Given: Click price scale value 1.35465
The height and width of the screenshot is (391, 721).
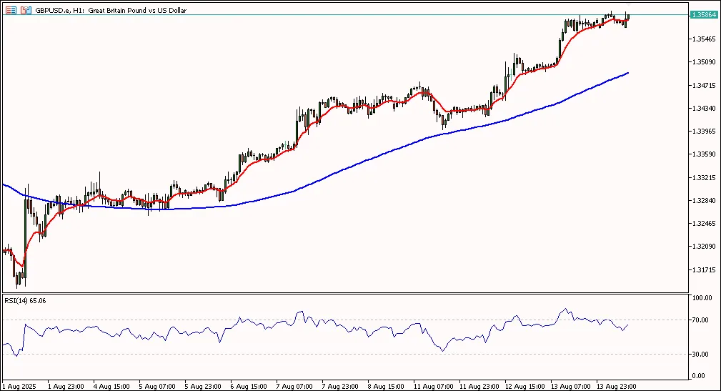Looking at the screenshot, I should pos(704,39).
